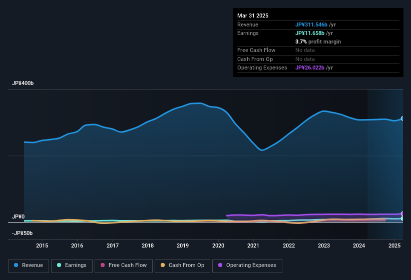The height and width of the screenshot is (280, 411).
Task: Click the 2018 x-axis label
Action: (x=148, y=245)
